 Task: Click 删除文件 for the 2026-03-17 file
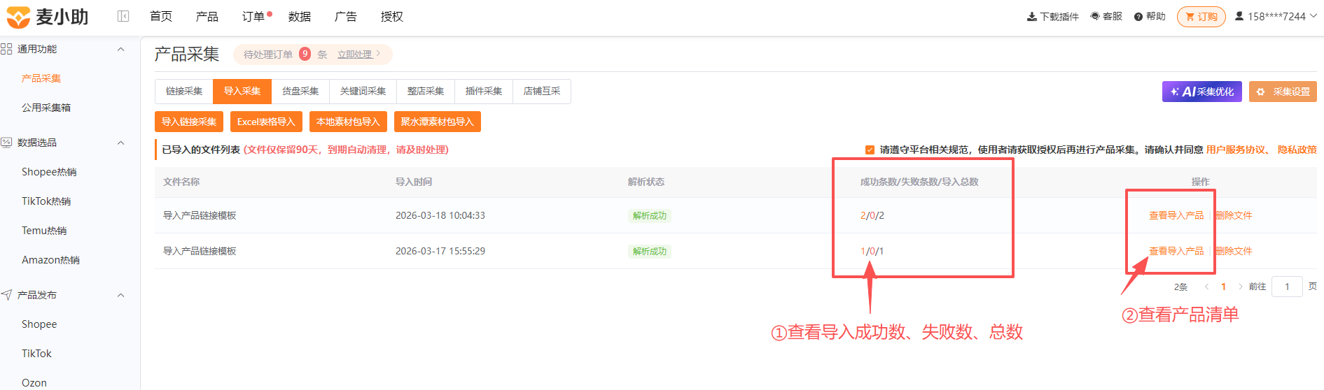[x=1234, y=251]
